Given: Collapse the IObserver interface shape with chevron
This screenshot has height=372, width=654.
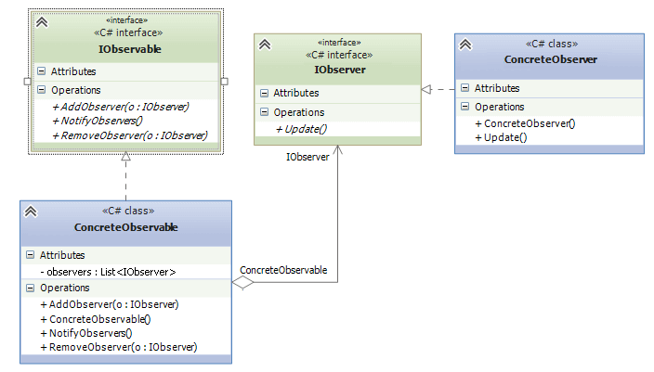Looking at the screenshot, I should [265, 44].
